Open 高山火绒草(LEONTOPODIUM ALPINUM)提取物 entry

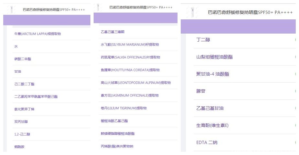point(136,83)
